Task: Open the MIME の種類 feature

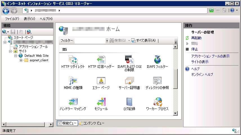Action: point(73,83)
